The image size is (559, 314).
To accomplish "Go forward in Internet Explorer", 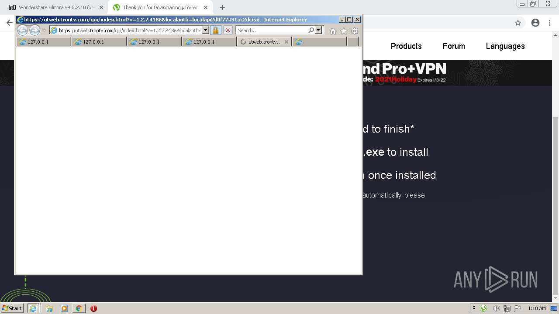I will [x=35, y=30].
